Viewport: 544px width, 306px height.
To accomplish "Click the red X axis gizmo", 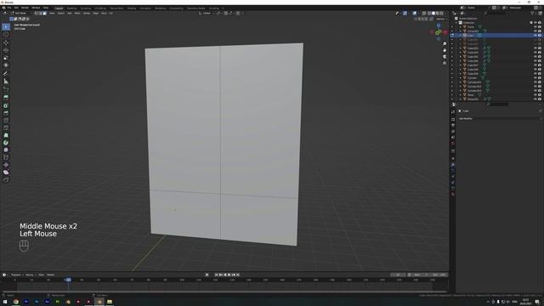I will pyautogui.click(x=445, y=32).
